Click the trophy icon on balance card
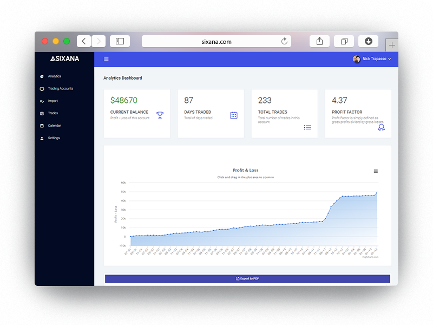 tap(160, 115)
